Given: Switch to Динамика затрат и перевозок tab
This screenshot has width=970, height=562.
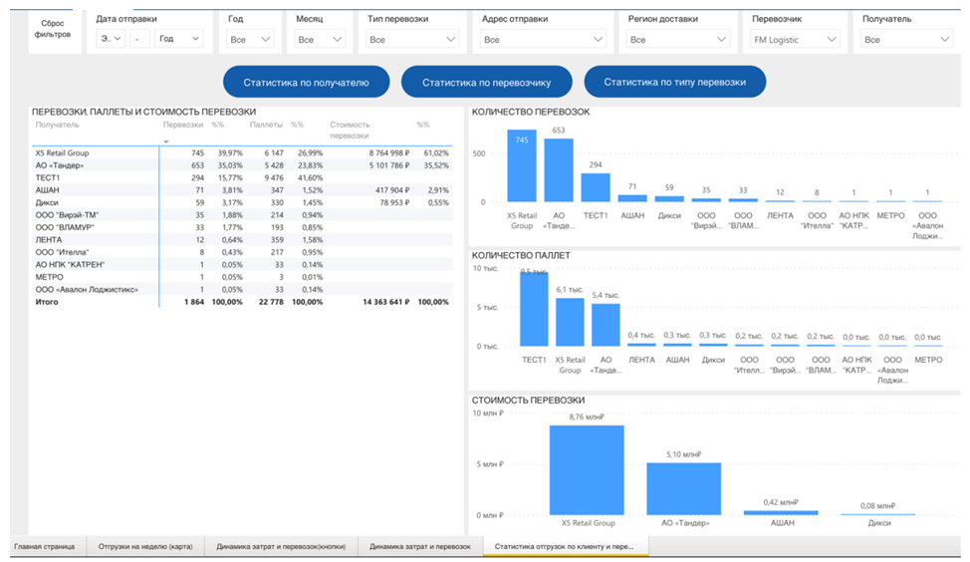Looking at the screenshot, I should click(x=420, y=546).
